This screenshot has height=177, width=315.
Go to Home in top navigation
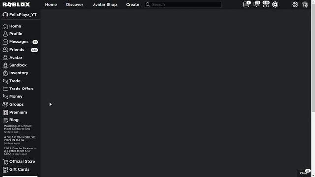click(51, 4)
